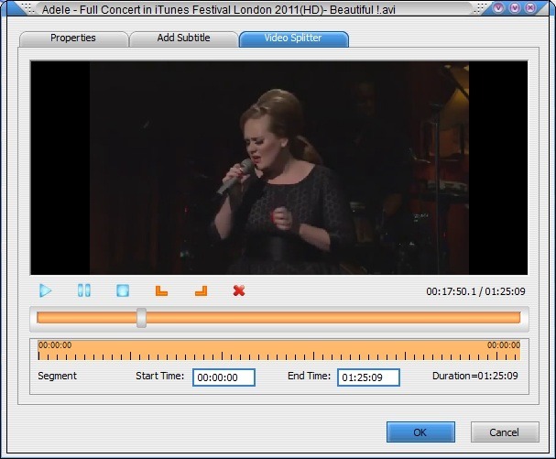Click the Start Time label

(x=160, y=376)
